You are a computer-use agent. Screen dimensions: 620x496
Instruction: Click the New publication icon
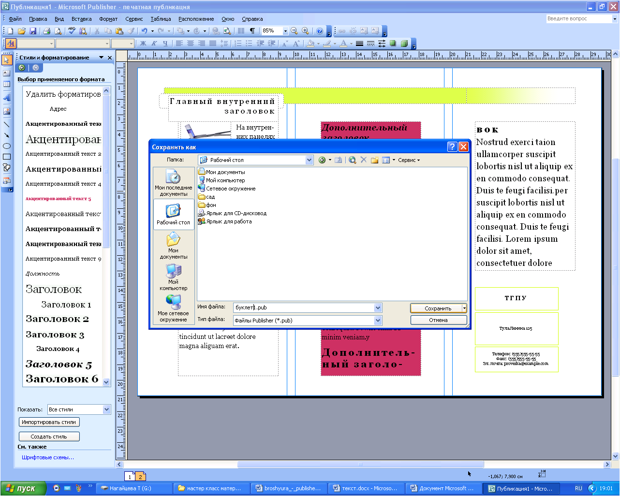click(x=10, y=31)
